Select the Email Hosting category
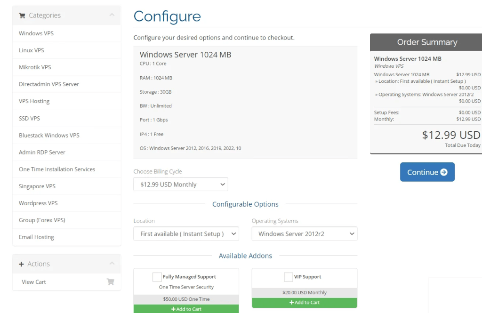Screen dimensions: 482x313 [x=36, y=237]
